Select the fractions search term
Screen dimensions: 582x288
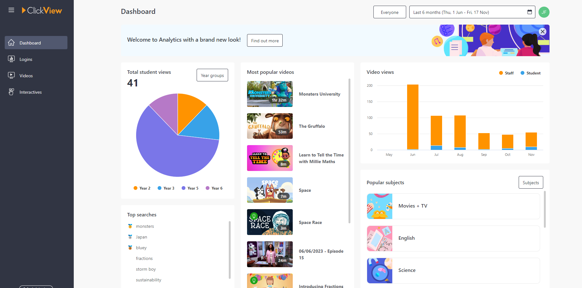coord(144,258)
